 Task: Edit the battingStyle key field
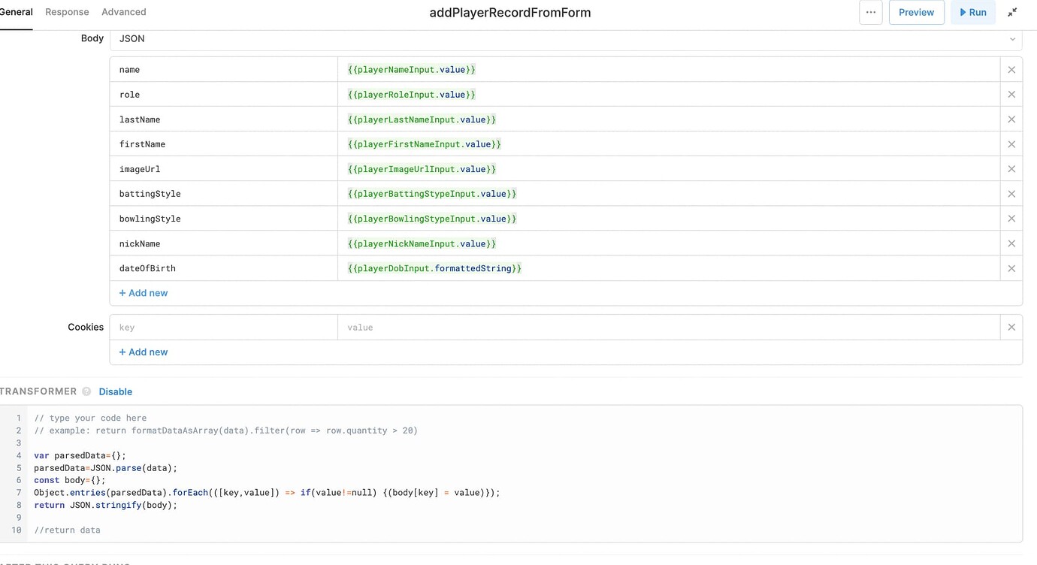[224, 194]
